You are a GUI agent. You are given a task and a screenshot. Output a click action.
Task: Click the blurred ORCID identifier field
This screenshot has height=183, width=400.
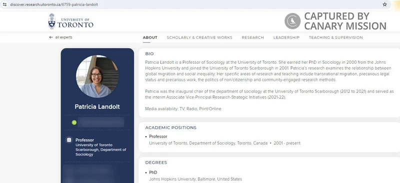point(101,123)
